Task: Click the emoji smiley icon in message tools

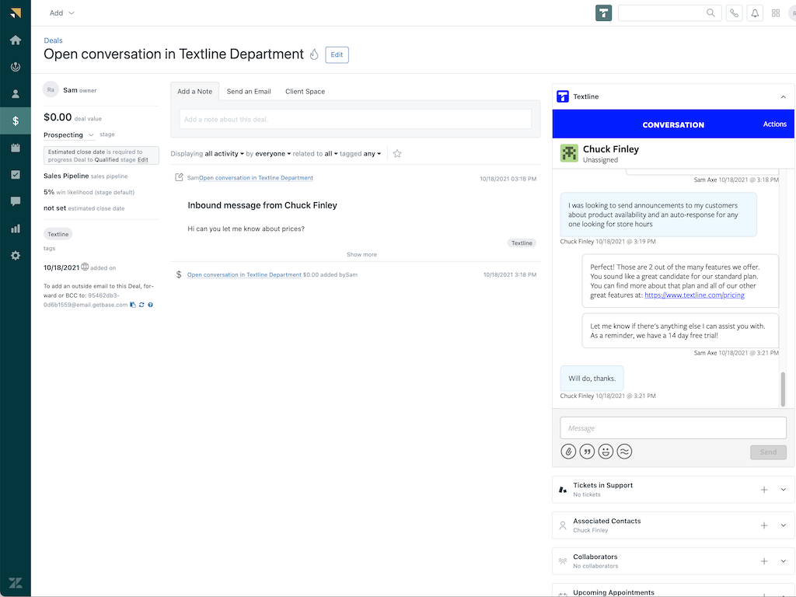Action: (606, 452)
